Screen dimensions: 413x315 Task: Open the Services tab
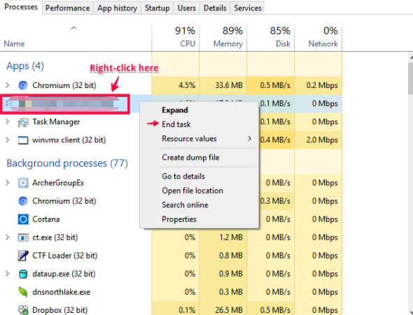tap(248, 8)
